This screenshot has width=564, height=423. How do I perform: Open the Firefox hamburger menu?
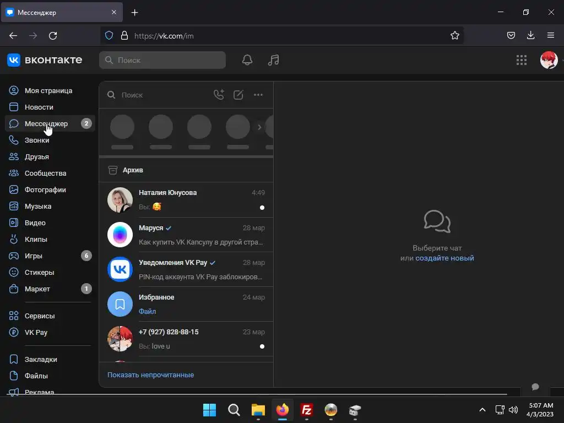[x=551, y=35]
